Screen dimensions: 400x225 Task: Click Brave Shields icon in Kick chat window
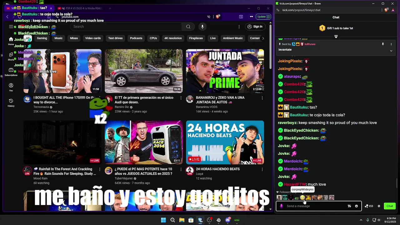386,10
